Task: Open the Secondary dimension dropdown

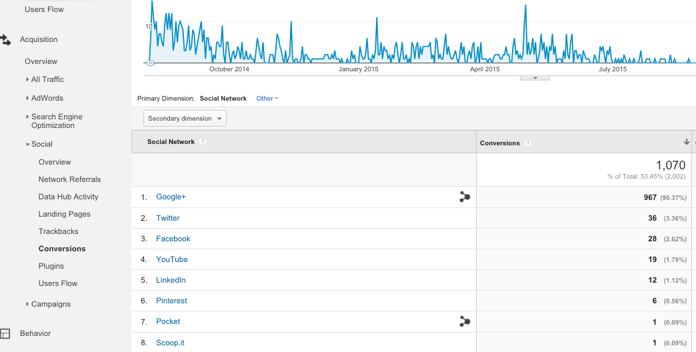Action: click(x=185, y=119)
